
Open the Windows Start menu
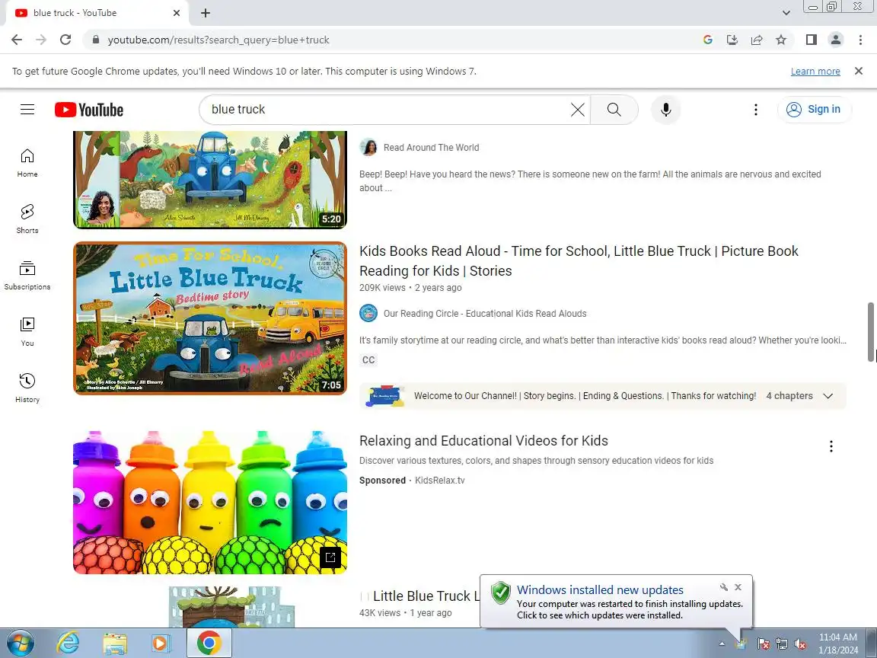coord(20,643)
